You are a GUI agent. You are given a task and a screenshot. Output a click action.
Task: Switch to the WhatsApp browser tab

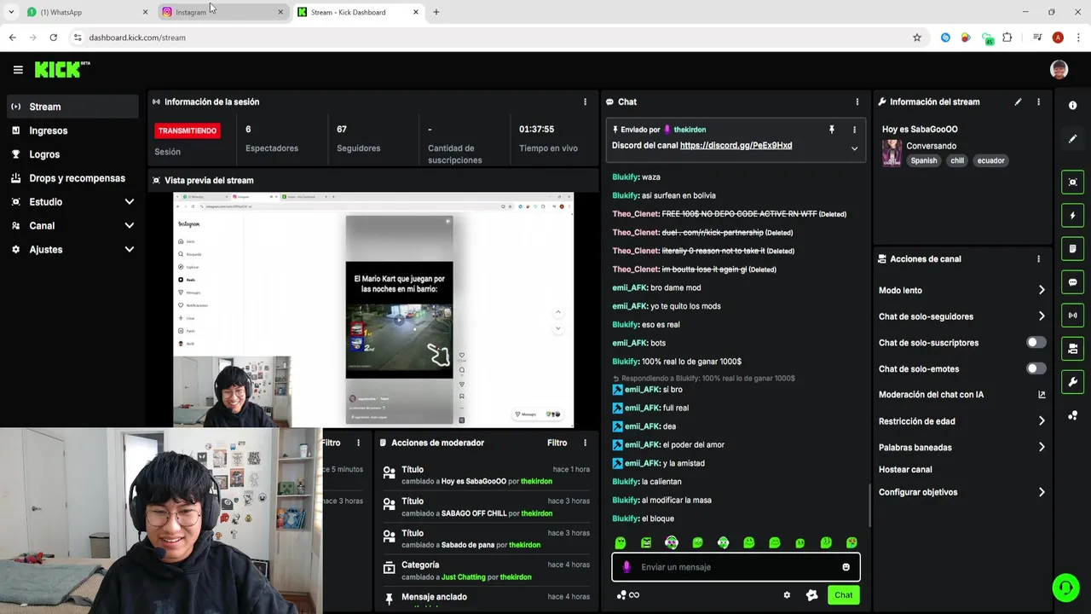(x=85, y=12)
